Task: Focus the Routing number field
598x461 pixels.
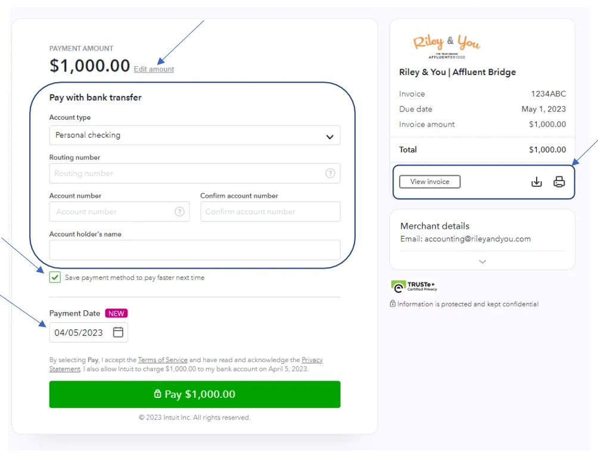Action: pos(195,173)
